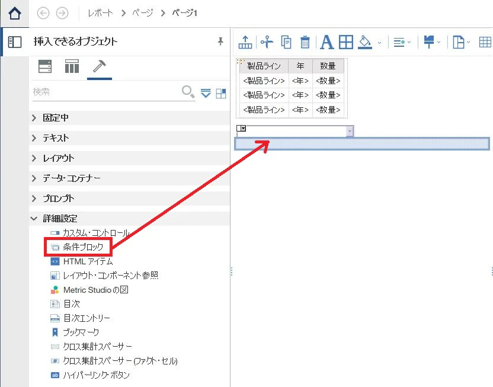The width and height of the screenshot is (493, 387).
Task: Select クロス集計スペーサー (ファクト・セル) item
Action: (x=114, y=361)
